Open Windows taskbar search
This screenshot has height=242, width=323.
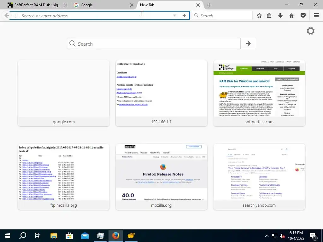[x=23, y=236]
